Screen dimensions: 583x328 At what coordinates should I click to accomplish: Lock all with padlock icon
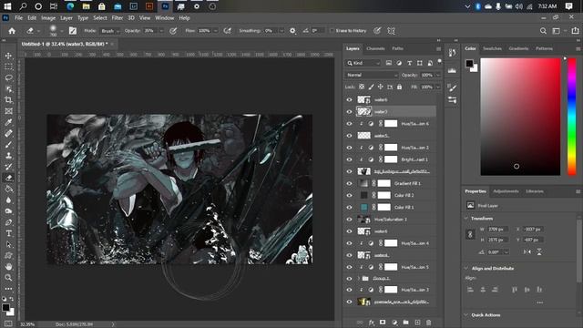tap(399, 87)
